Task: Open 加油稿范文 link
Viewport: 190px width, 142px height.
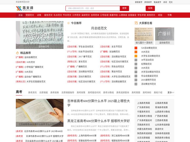Action: point(115,52)
